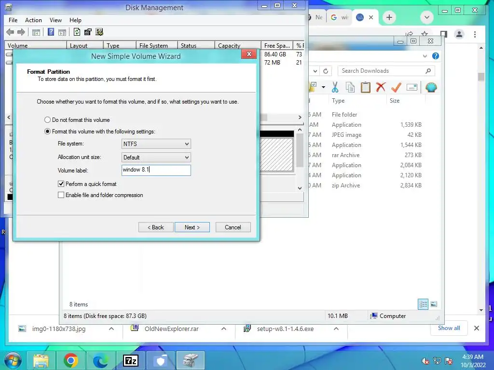Click the Free Space column header in Disk Management
The image size is (494, 370).
point(277,46)
